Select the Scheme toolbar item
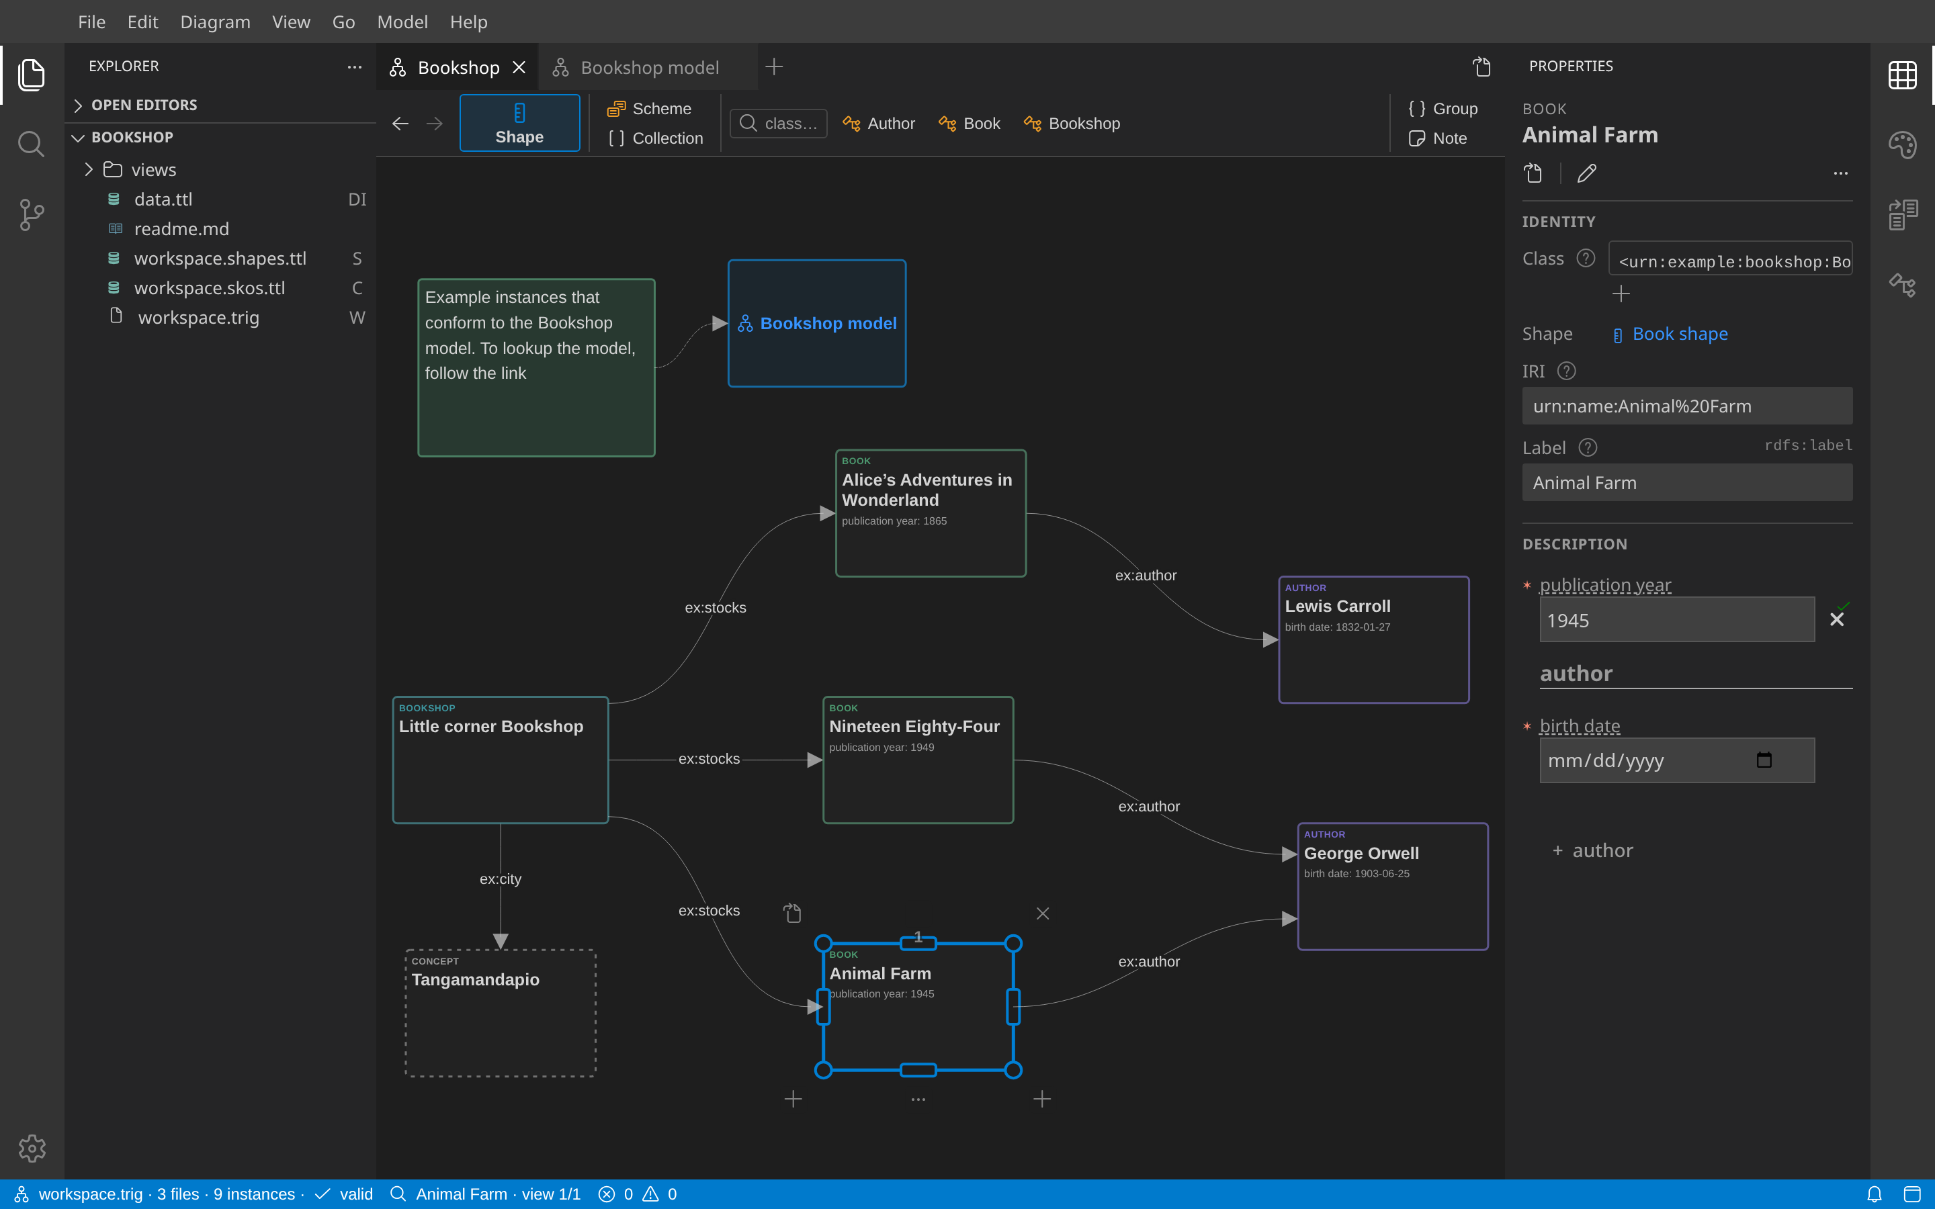Viewport: 1935px width, 1209px height. 649,108
